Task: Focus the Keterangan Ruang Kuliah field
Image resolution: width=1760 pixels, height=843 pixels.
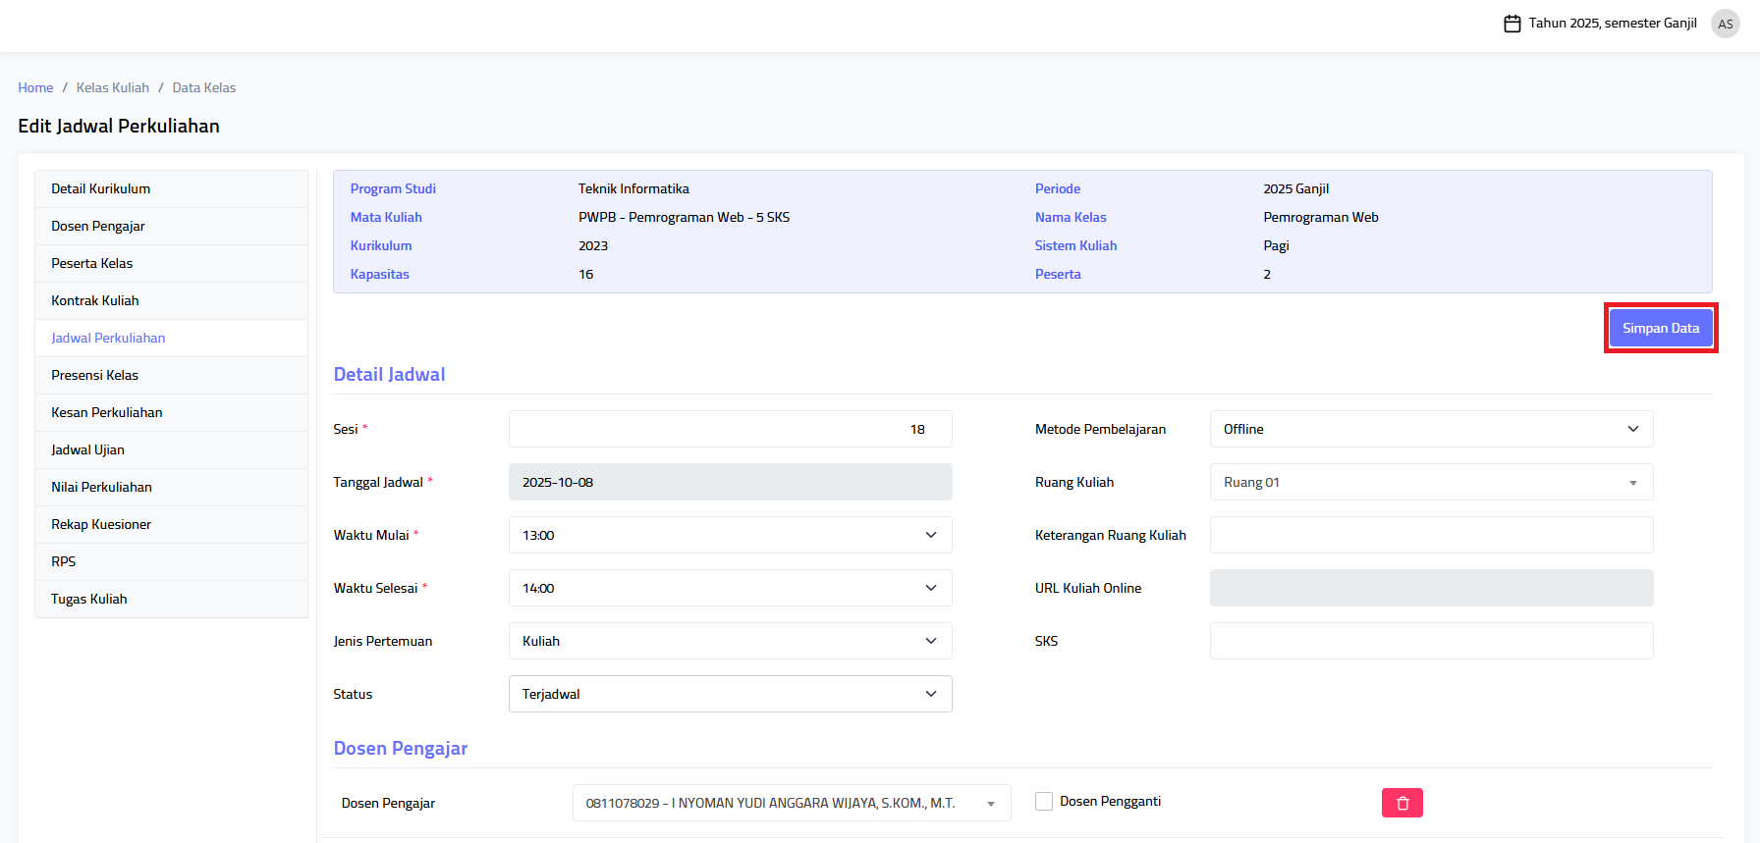Action: [1431, 535]
